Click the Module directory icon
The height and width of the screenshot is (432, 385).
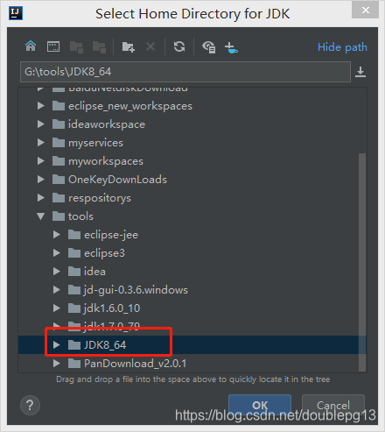pos(99,46)
